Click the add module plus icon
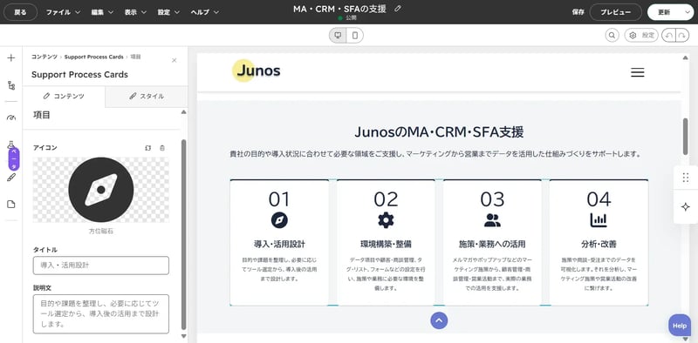698x343 pixels. point(11,57)
